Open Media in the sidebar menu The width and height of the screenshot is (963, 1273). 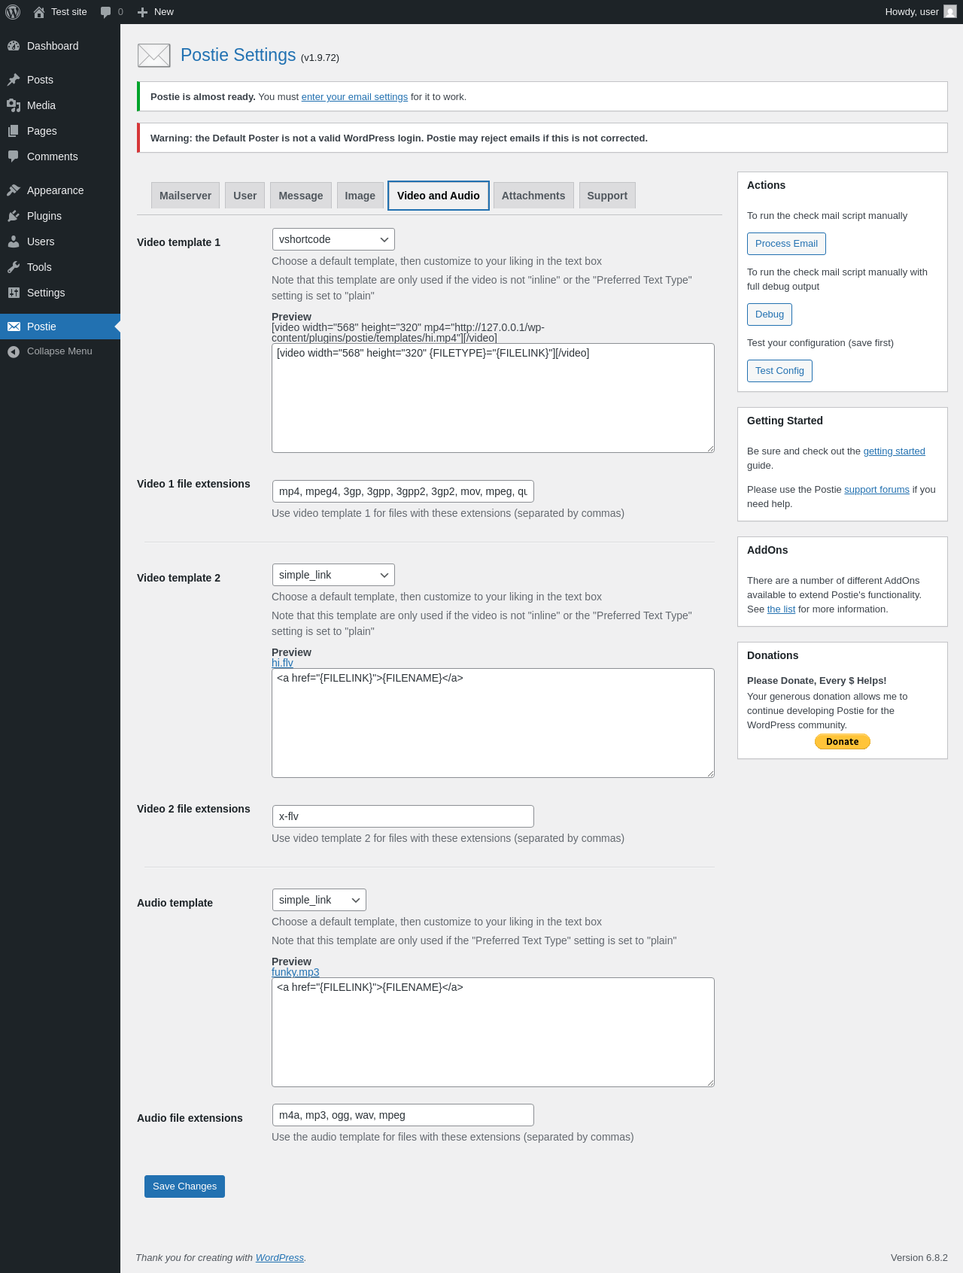(x=60, y=105)
